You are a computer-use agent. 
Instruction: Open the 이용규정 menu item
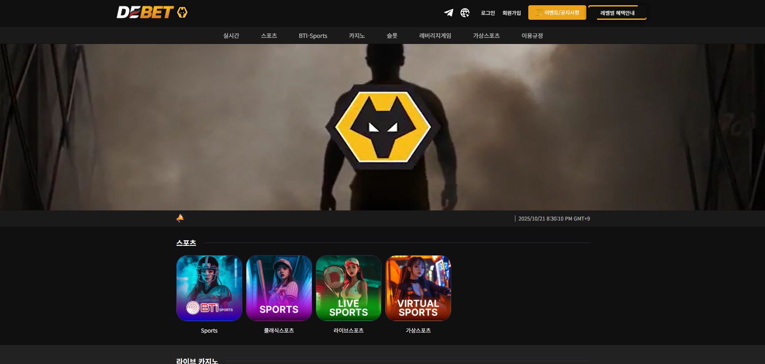coord(532,36)
